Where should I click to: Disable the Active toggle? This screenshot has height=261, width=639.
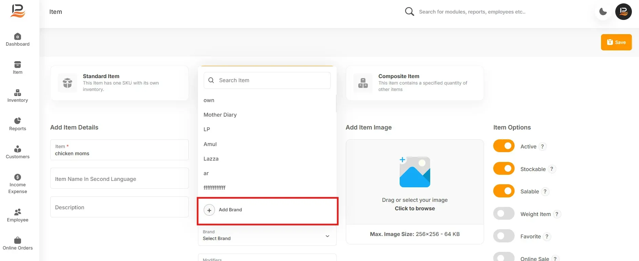[504, 146]
